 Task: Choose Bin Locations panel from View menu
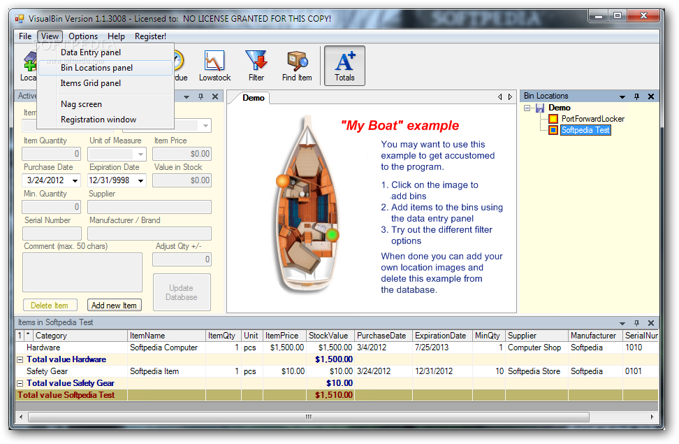pyautogui.click(x=105, y=68)
